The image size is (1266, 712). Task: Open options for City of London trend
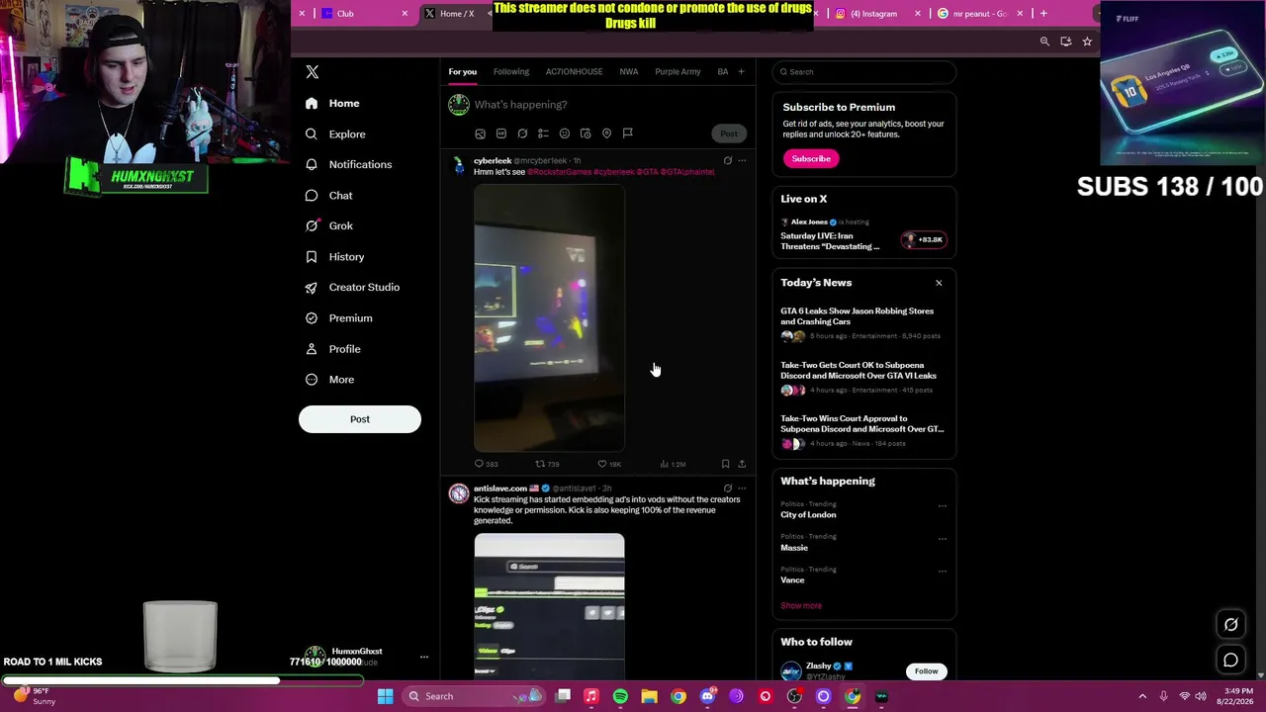[x=942, y=505]
